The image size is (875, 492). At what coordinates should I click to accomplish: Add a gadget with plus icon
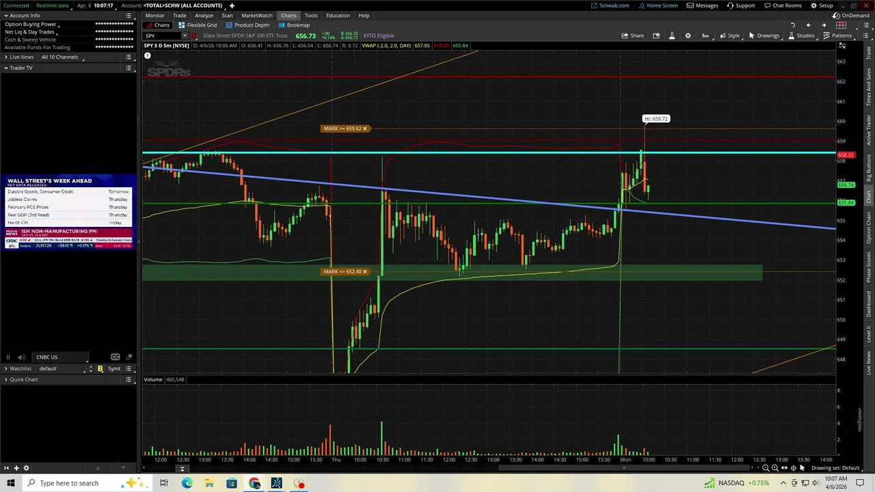(16, 468)
